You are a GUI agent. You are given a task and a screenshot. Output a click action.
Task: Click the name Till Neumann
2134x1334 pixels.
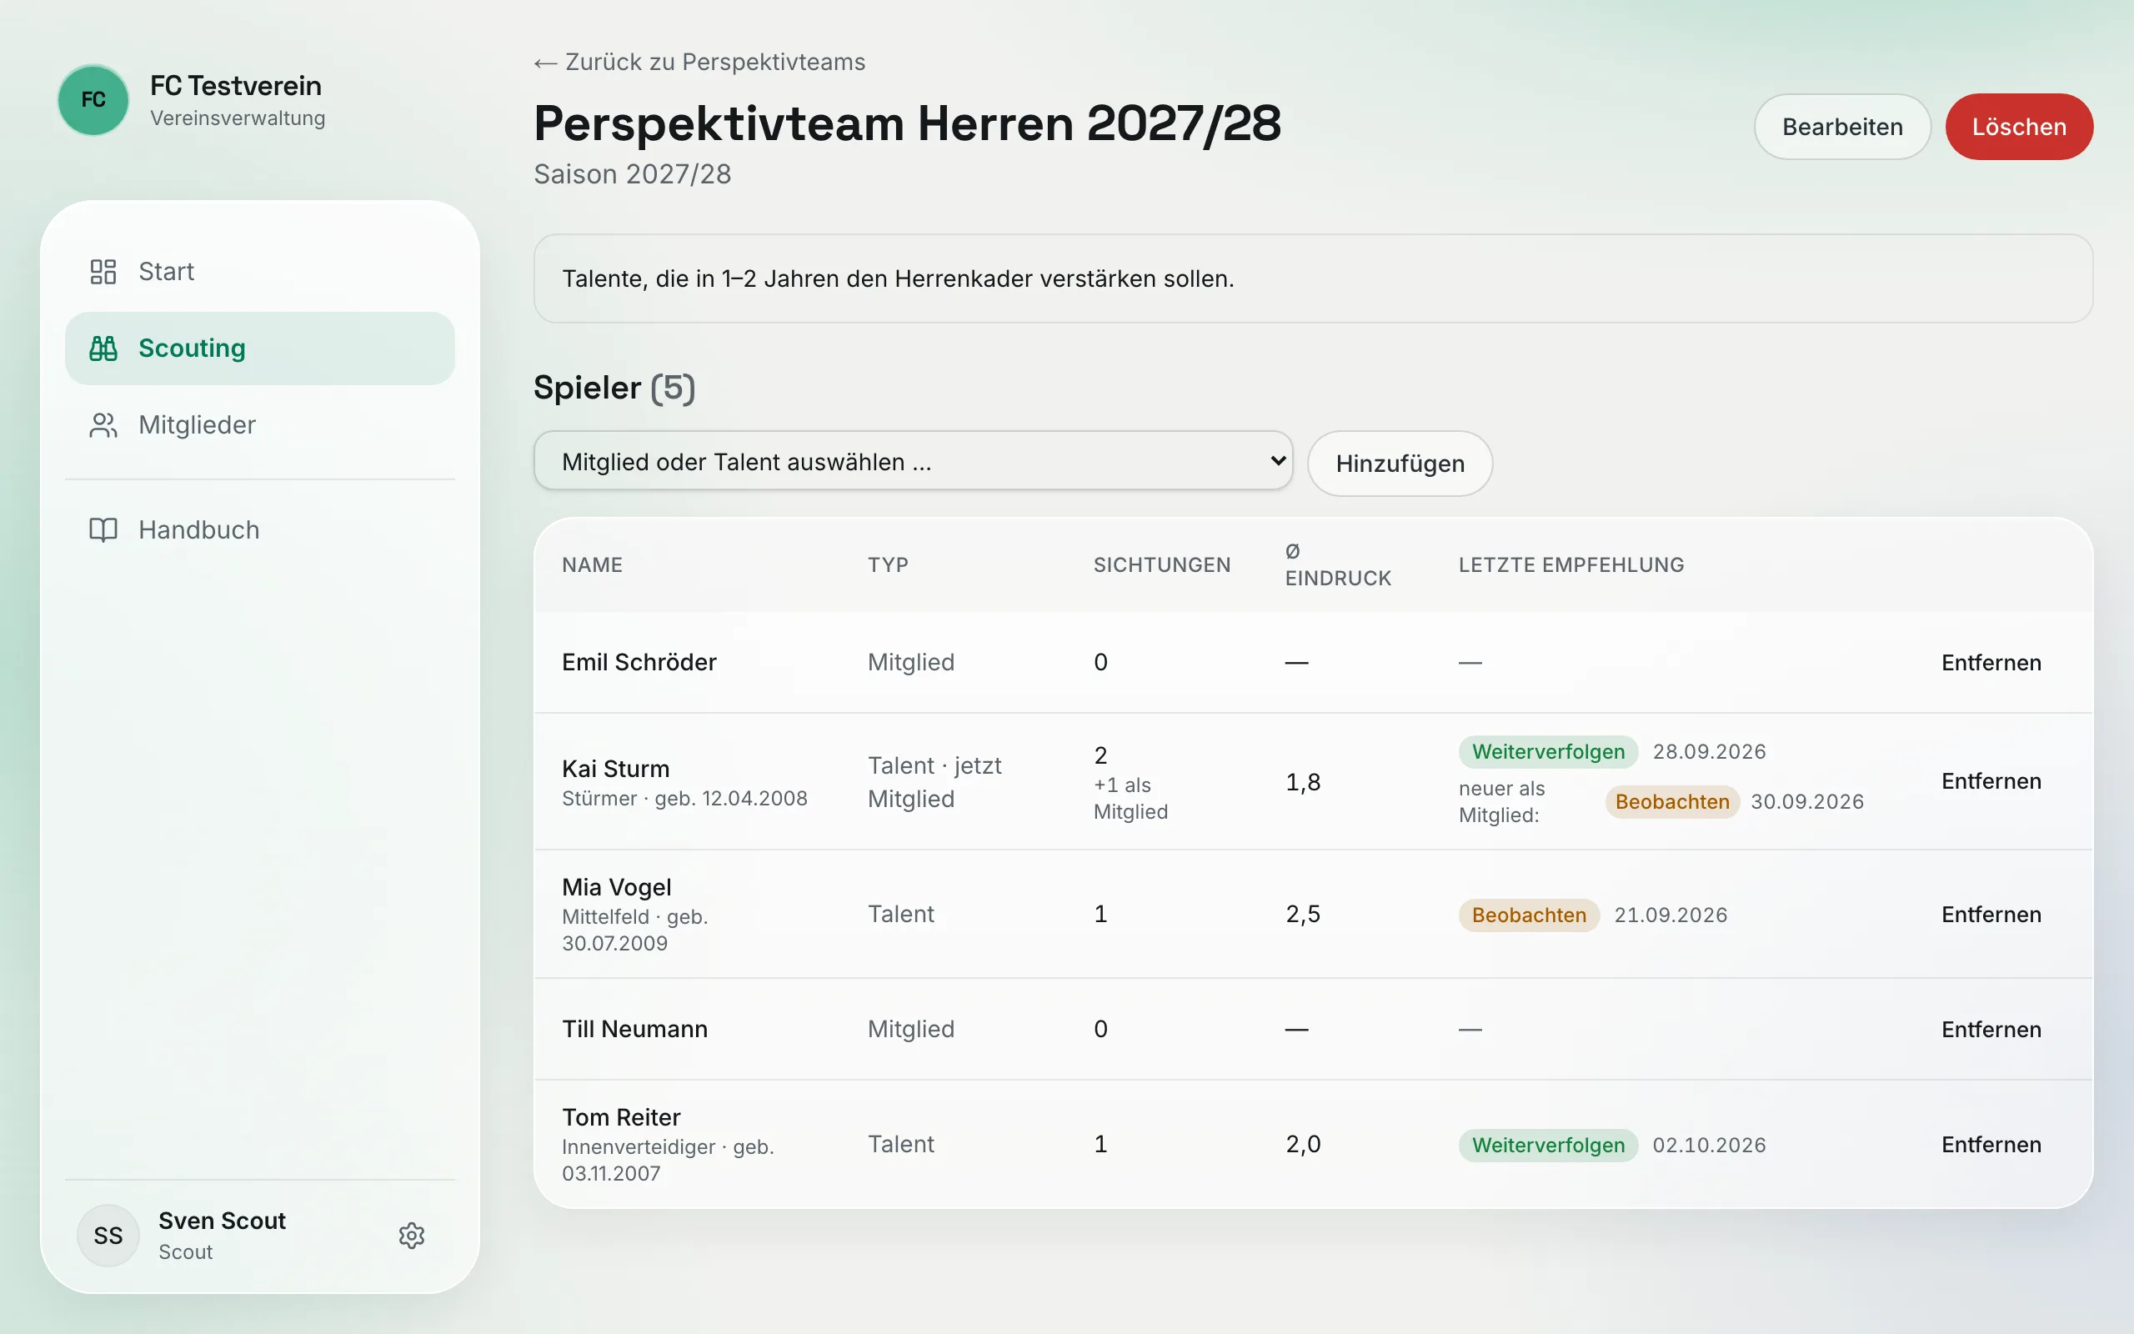coord(635,1030)
